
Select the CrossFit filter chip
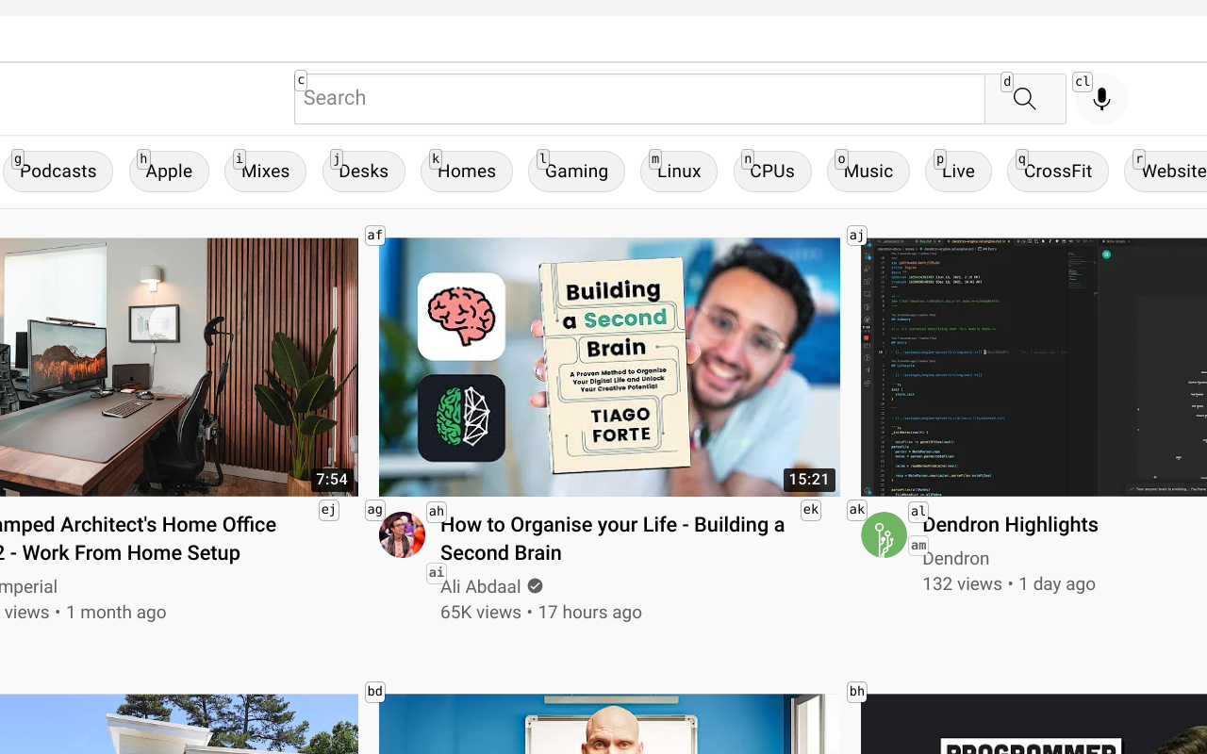1057,172
